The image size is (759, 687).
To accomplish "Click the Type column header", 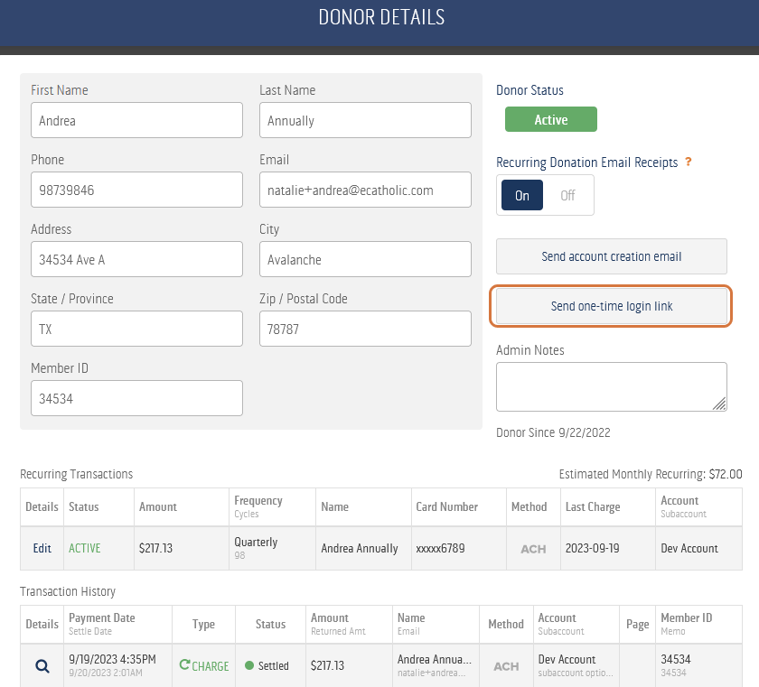I will coord(203,624).
